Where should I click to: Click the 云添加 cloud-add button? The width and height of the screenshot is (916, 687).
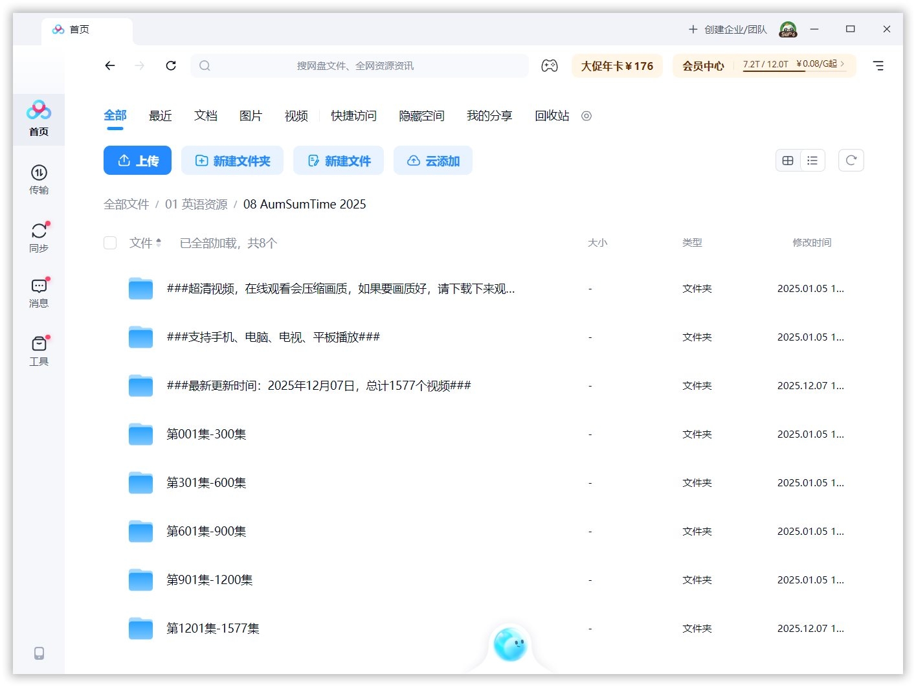[x=432, y=161]
